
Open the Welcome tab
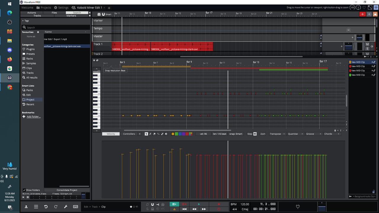[27, 8]
